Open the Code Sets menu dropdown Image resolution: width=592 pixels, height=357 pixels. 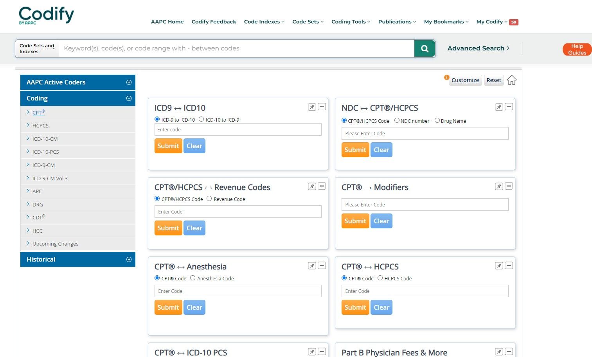tap(308, 22)
